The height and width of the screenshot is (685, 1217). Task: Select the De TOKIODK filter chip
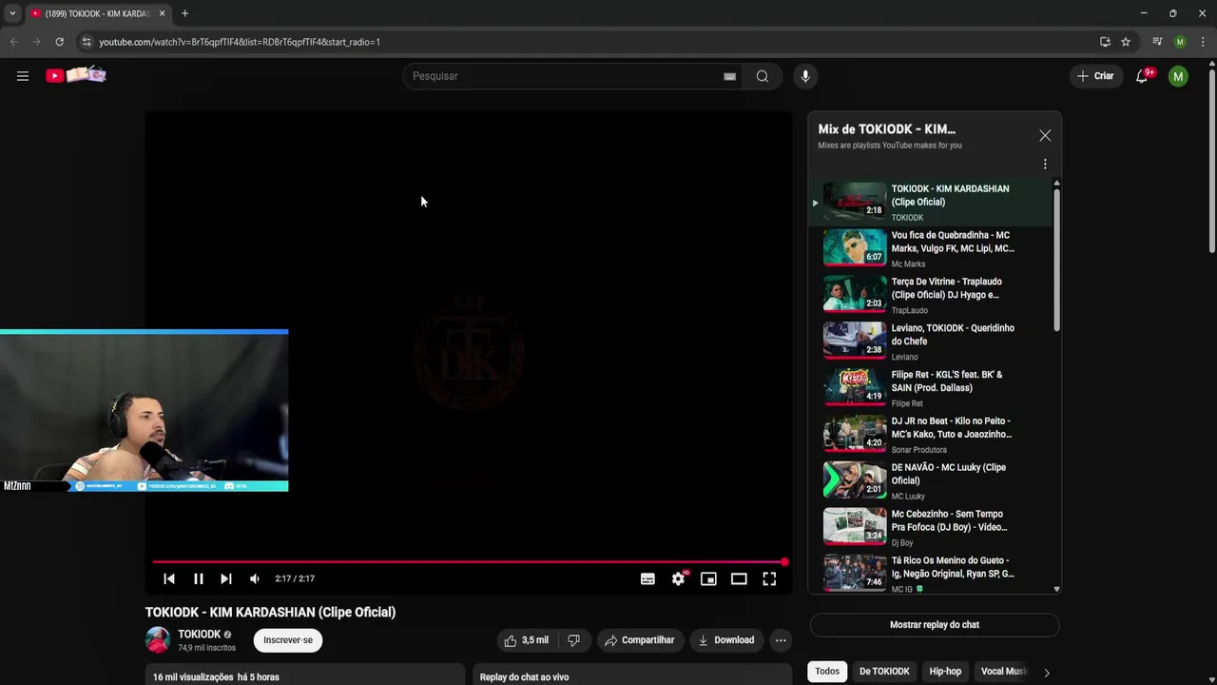(x=884, y=671)
